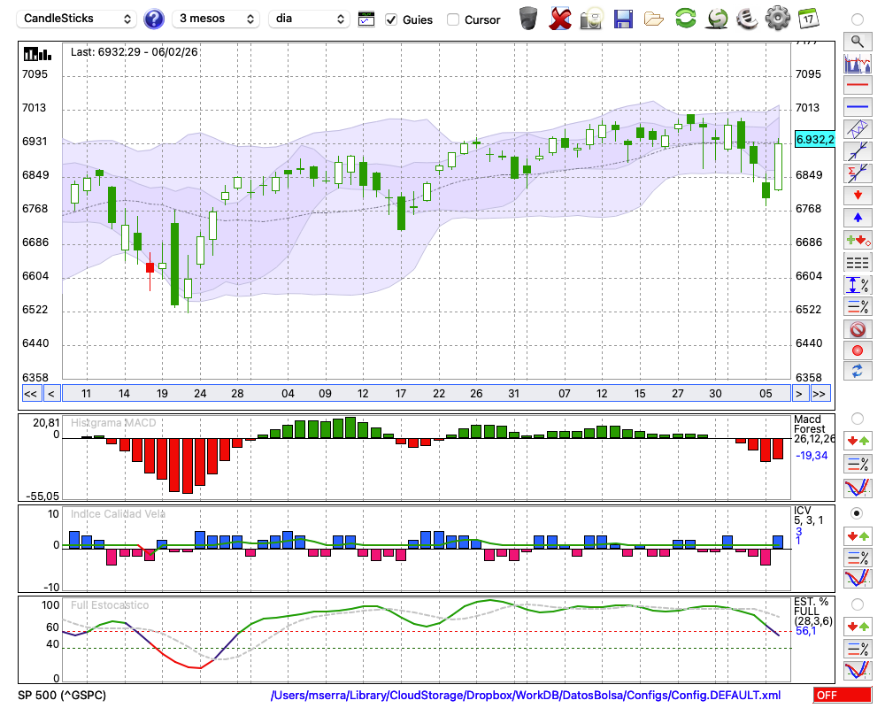Select the horizontal lines percent tool in main toolbar
Screen dimensions: 885x708
[858, 306]
